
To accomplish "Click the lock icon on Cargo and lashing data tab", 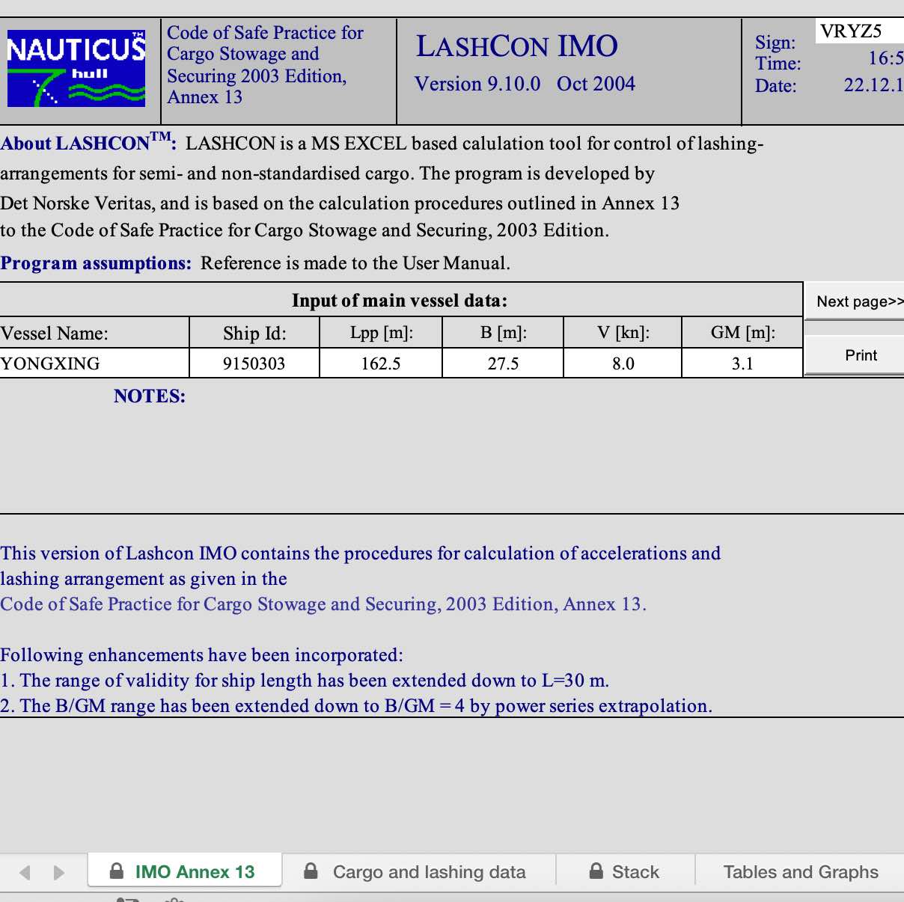I will 311,871.
